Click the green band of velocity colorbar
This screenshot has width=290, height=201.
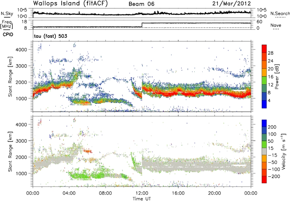[x=264, y=144]
